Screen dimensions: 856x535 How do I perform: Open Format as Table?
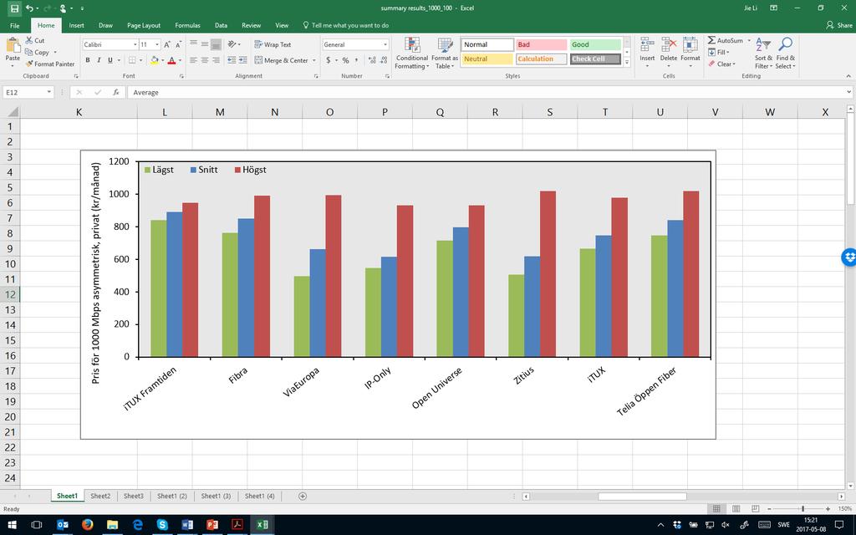click(445, 53)
